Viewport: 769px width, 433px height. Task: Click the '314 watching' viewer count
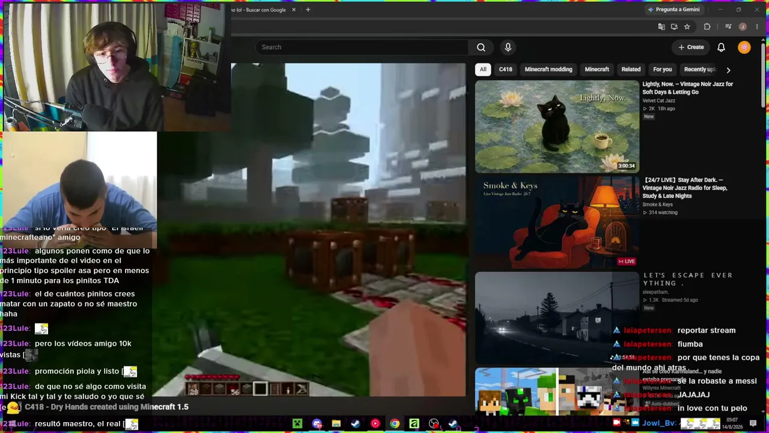point(660,212)
